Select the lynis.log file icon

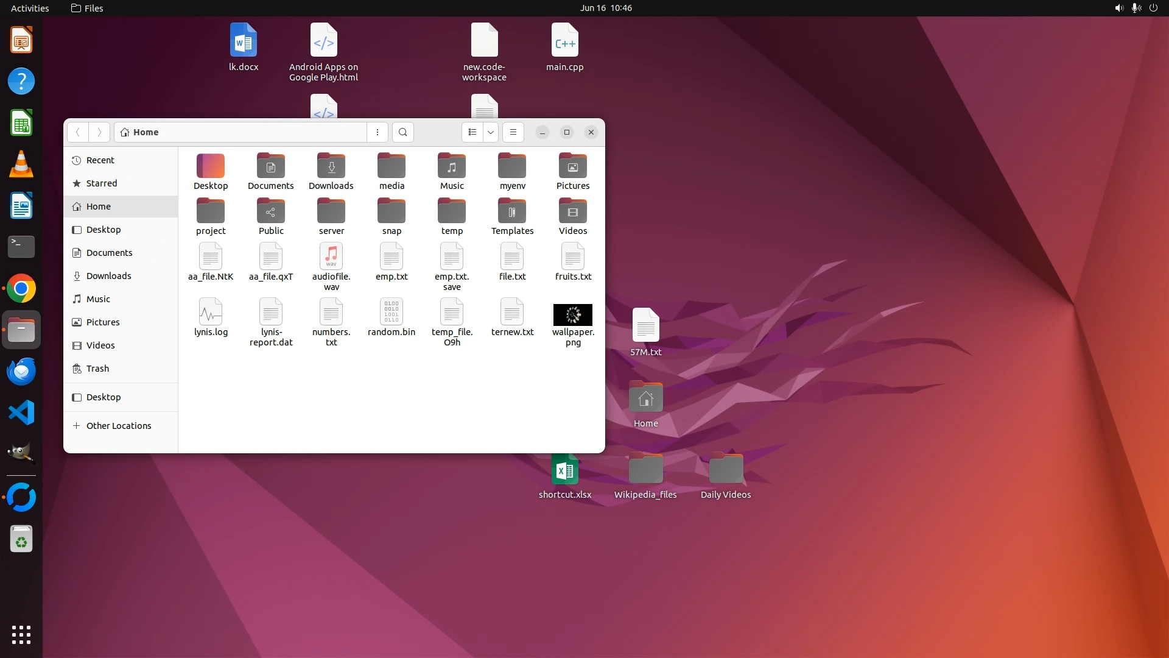211,312
